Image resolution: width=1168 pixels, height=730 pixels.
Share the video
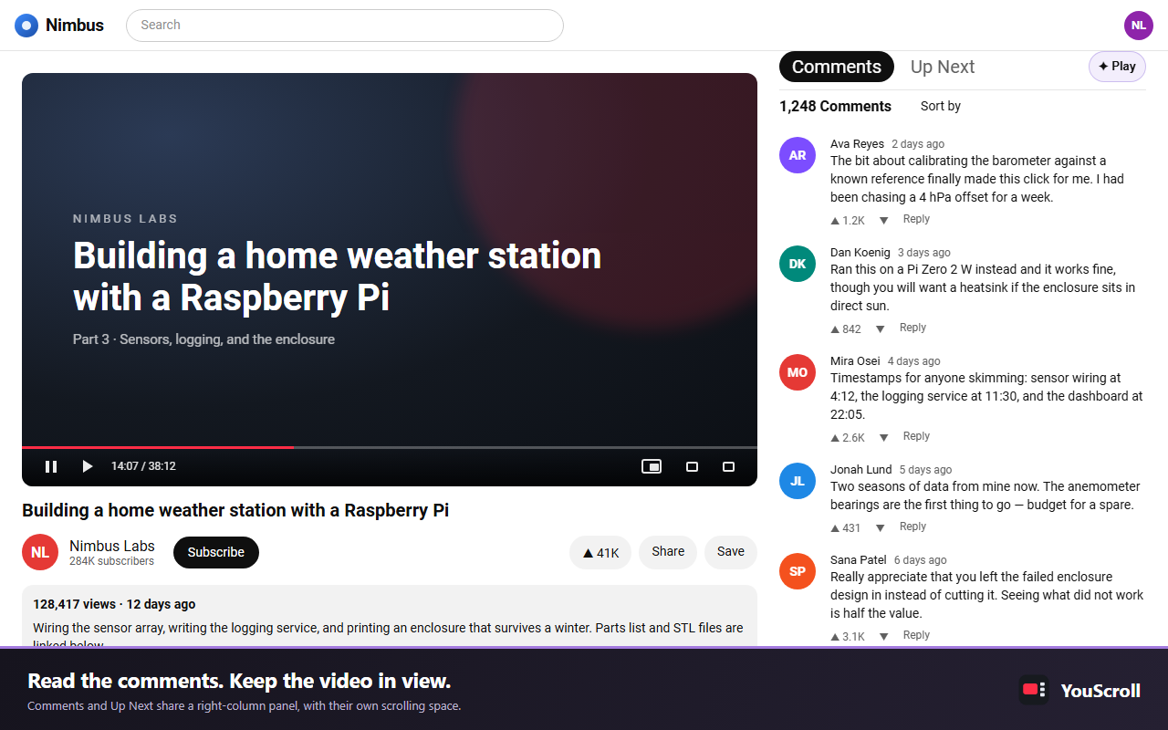pyautogui.click(x=668, y=552)
